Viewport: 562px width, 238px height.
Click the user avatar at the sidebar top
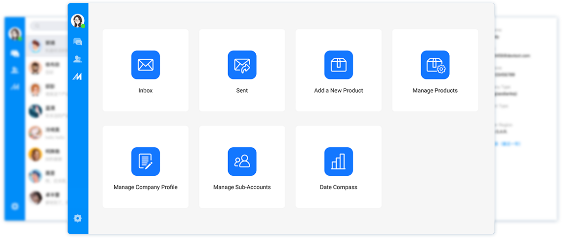[x=77, y=21]
